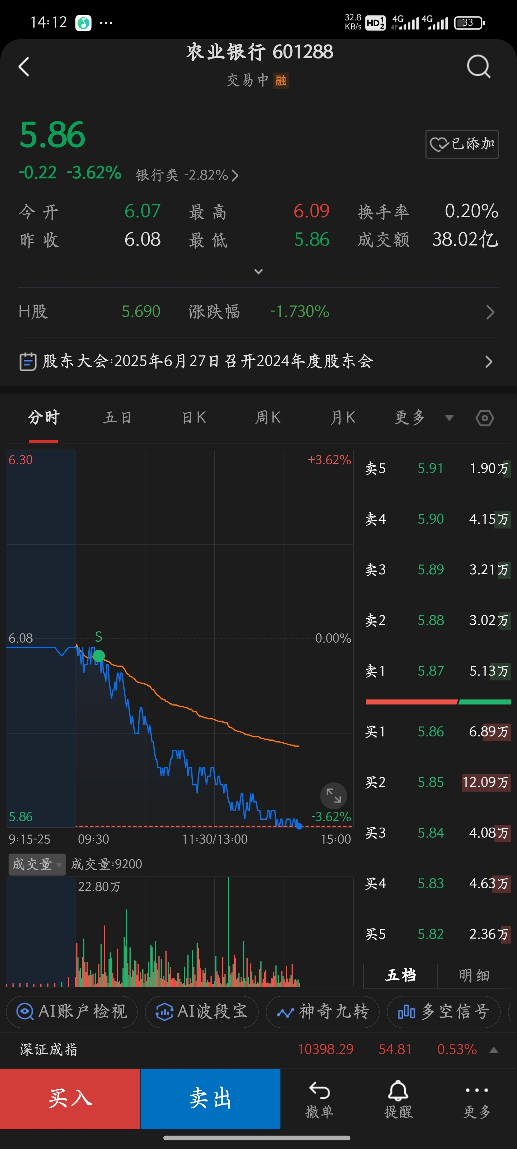Select the 买4 price 5.83 row
The image size is (517, 1149).
(x=437, y=883)
